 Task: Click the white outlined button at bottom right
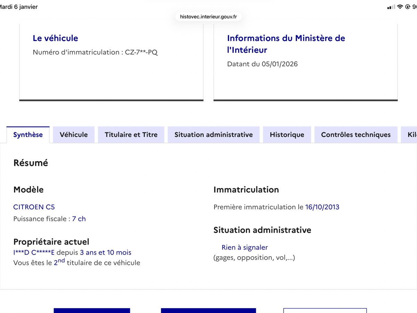point(325,311)
